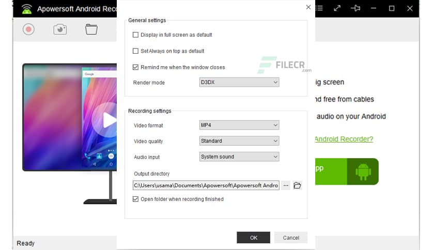This screenshot has height=250, width=432.
Task: Click the Output directory path field
Action: click(206, 185)
